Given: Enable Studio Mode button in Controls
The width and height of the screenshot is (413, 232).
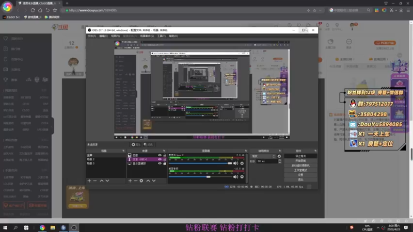Looking at the screenshot, I should click(300, 170).
